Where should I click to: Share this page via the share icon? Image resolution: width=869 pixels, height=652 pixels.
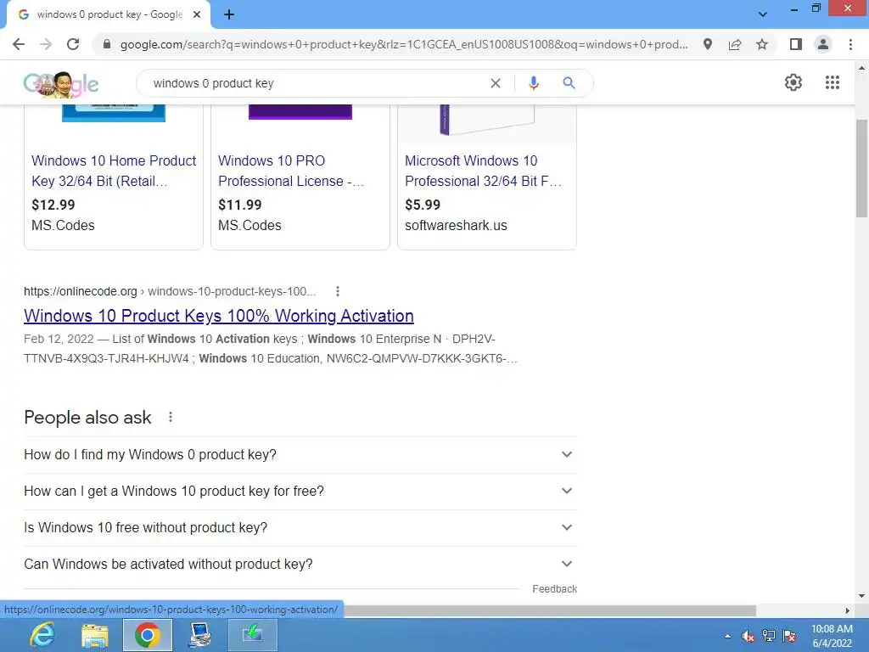click(x=735, y=44)
